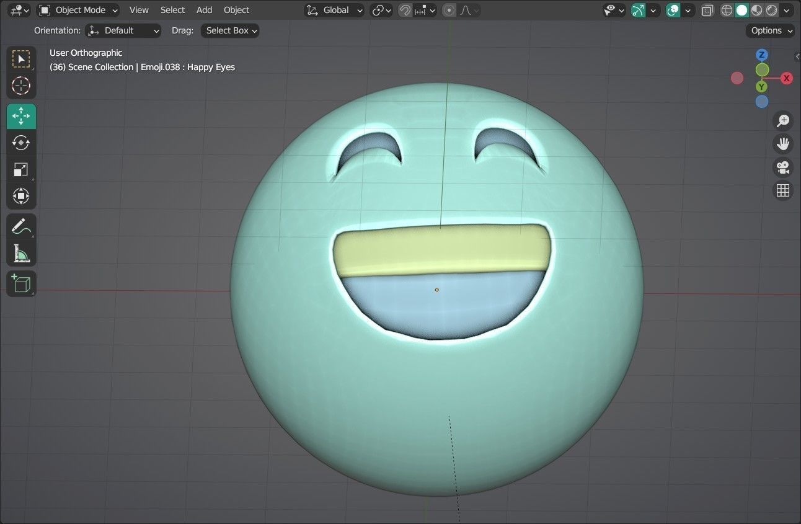Viewport: 801px width, 524px height.
Task: Open the Select menu
Action: coord(172,10)
